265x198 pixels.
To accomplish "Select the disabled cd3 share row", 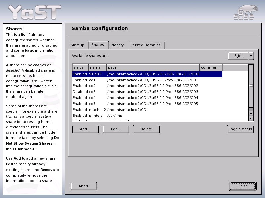I will coord(147,92).
